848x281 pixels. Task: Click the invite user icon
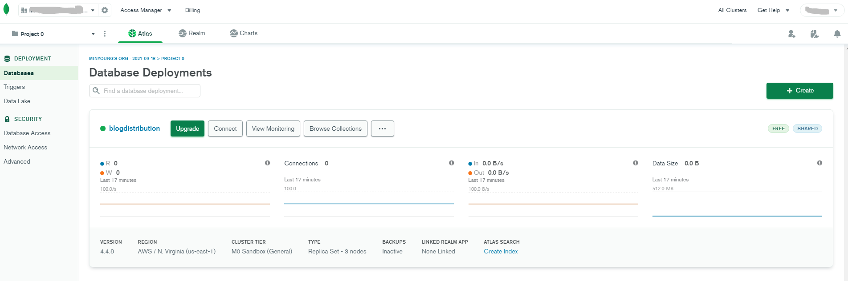pos(792,34)
